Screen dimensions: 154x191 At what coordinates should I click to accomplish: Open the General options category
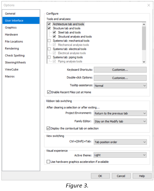point(21,14)
